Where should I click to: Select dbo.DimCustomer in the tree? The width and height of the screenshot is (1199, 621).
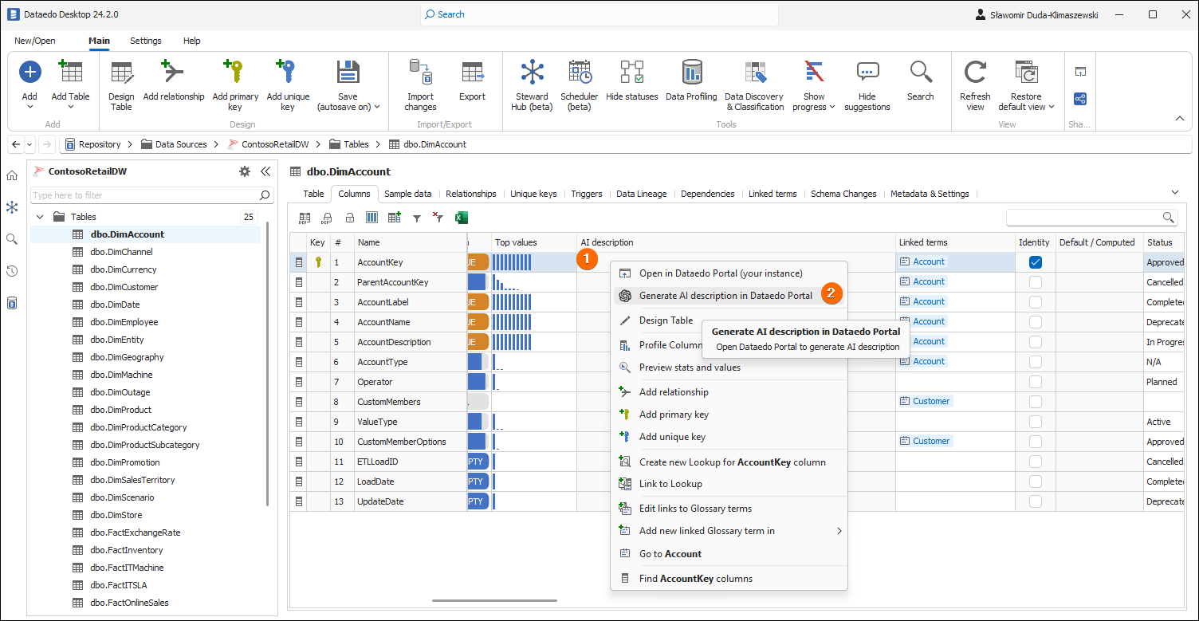click(124, 287)
